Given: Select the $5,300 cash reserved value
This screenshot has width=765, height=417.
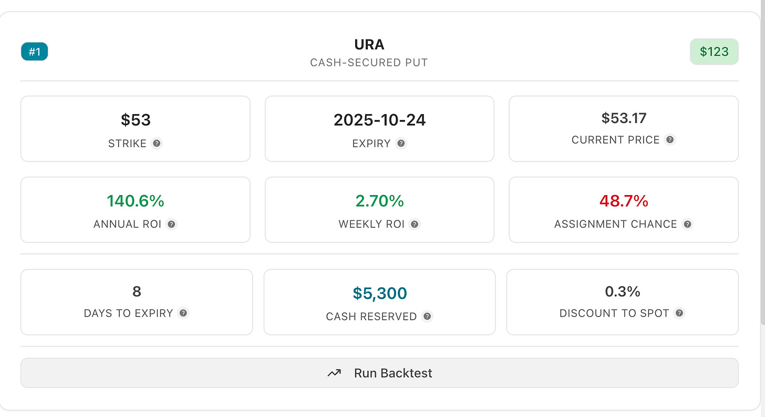Looking at the screenshot, I should pos(380,293).
